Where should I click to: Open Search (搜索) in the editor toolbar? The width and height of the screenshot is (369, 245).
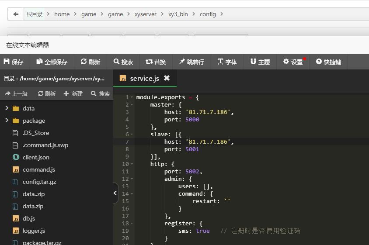pos(123,62)
